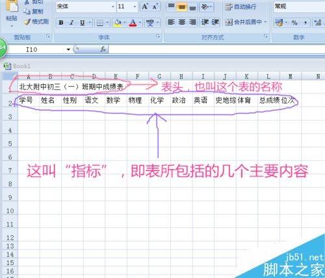This screenshot has width=325, height=278.
Task: Click the cell containing 学号
Action: point(29,100)
